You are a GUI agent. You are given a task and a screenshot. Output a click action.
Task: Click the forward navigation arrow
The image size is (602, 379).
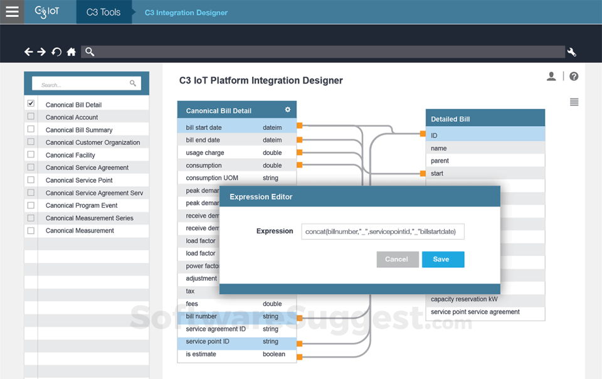point(43,52)
